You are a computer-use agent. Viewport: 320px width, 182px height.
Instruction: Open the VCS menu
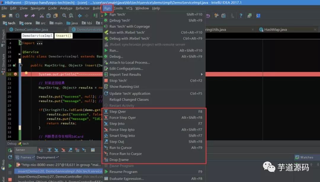coord(129,8)
